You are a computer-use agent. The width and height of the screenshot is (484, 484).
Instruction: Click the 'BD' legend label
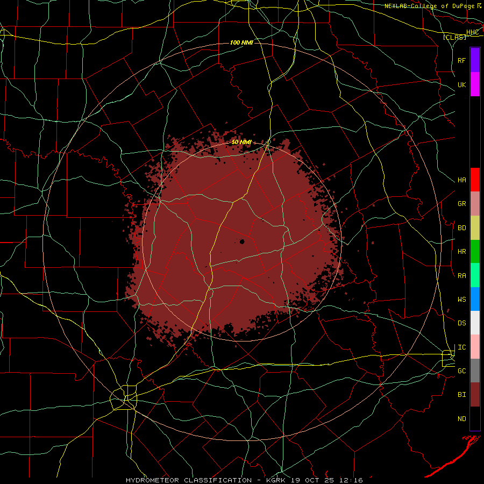462,228
